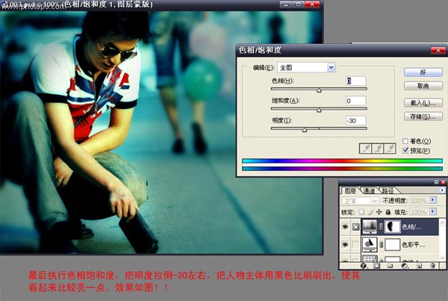Switch to the 路径 (Paths) tab
Image resolution: width=448 pixels, height=301 pixels.
pyautogui.click(x=388, y=190)
